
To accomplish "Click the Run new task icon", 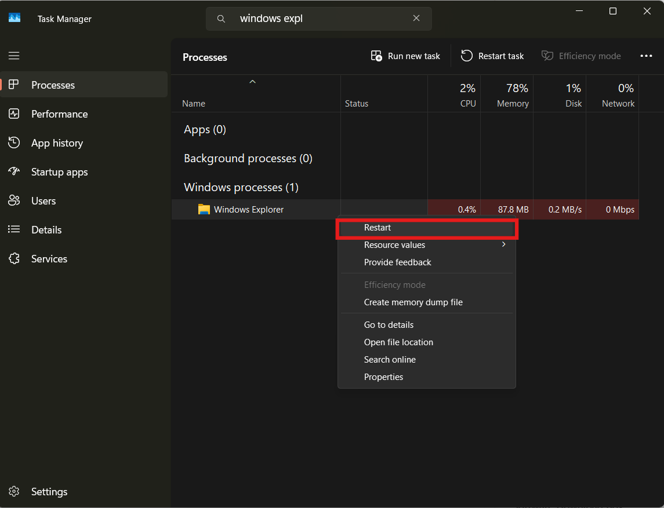I will click(x=376, y=56).
